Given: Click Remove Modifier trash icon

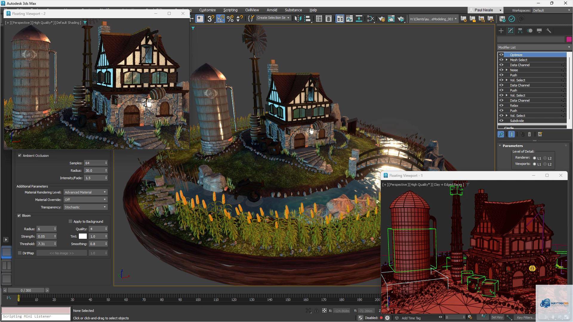Looking at the screenshot, I should tap(529, 134).
